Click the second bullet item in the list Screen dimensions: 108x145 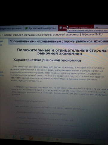pyautogui.click(x=51, y=108)
